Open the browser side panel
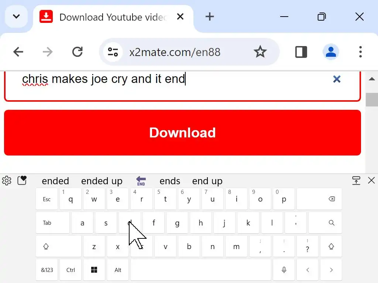The width and height of the screenshot is (378, 283). (301, 52)
